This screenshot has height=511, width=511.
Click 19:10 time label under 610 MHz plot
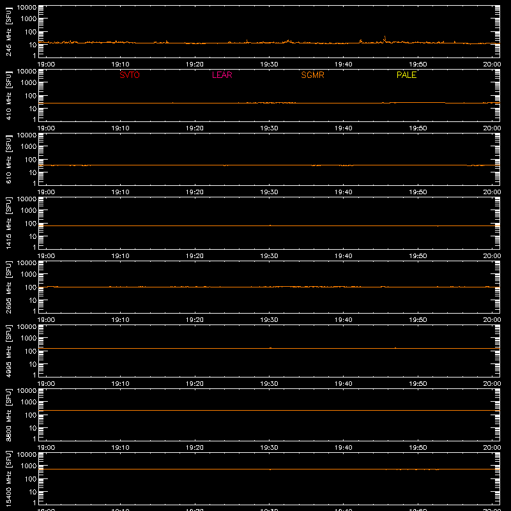click(120, 192)
